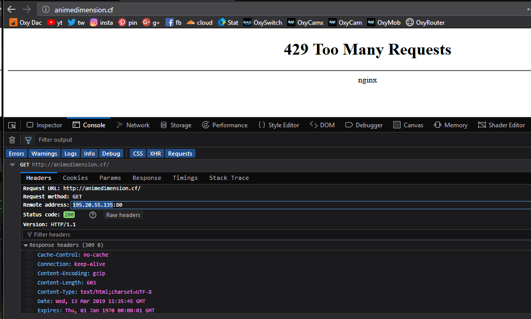Image resolution: width=531 pixels, height=319 pixels.
Task: Click the filter funnel icon beside Filter output
Action: pos(28,140)
